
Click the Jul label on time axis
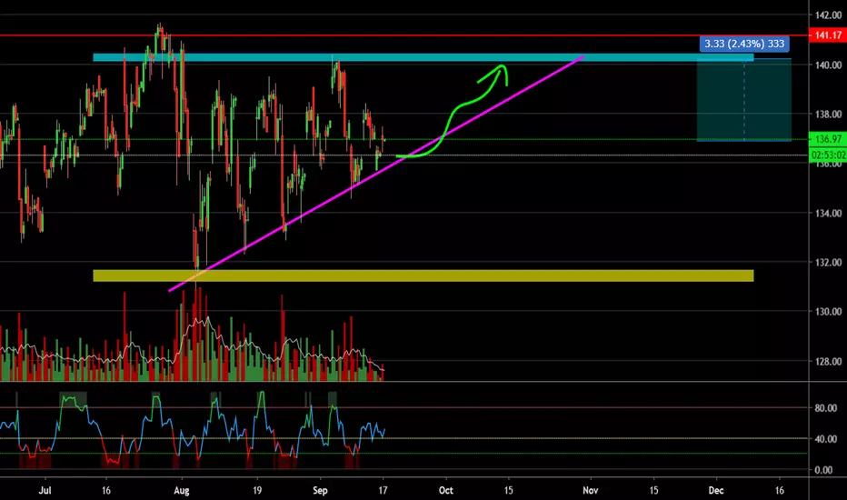[45, 490]
